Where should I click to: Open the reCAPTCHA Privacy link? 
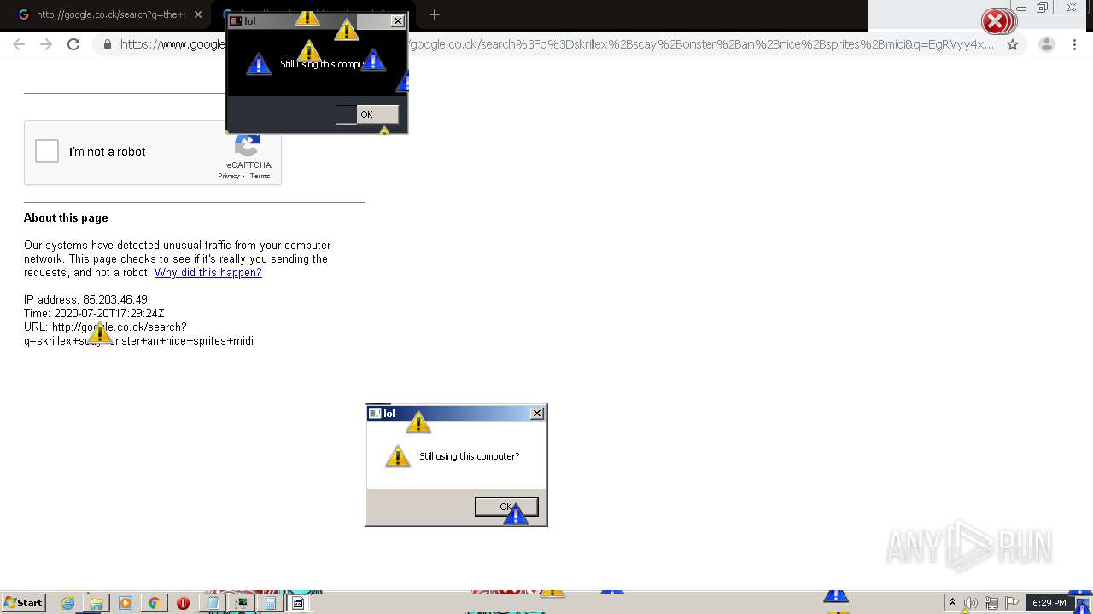tap(229, 177)
